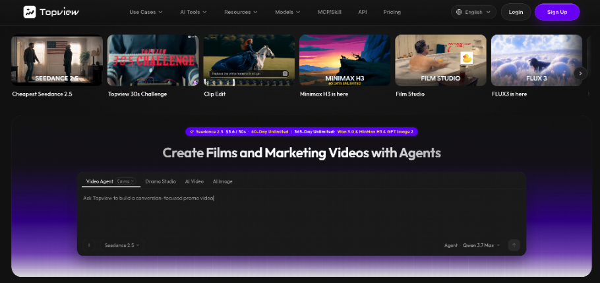The width and height of the screenshot is (600, 283).
Task: Click the Topview logo icon
Action: pos(30,12)
